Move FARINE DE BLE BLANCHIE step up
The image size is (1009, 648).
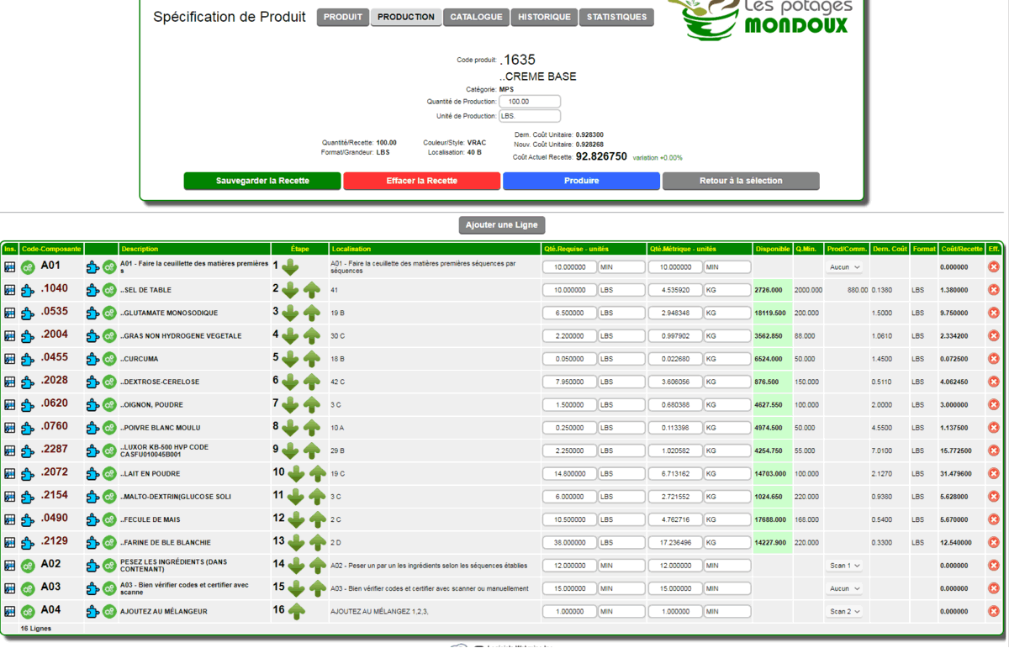(x=318, y=542)
